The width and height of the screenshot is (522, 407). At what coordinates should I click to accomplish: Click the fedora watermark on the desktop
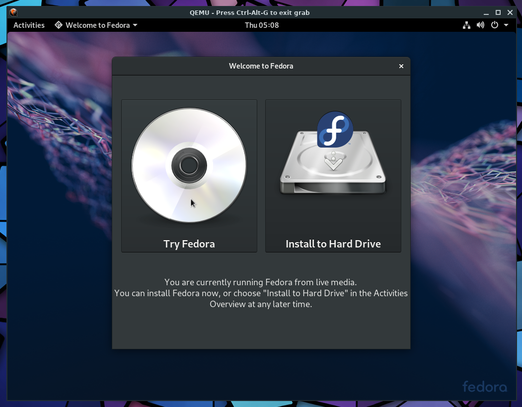click(x=484, y=387)
